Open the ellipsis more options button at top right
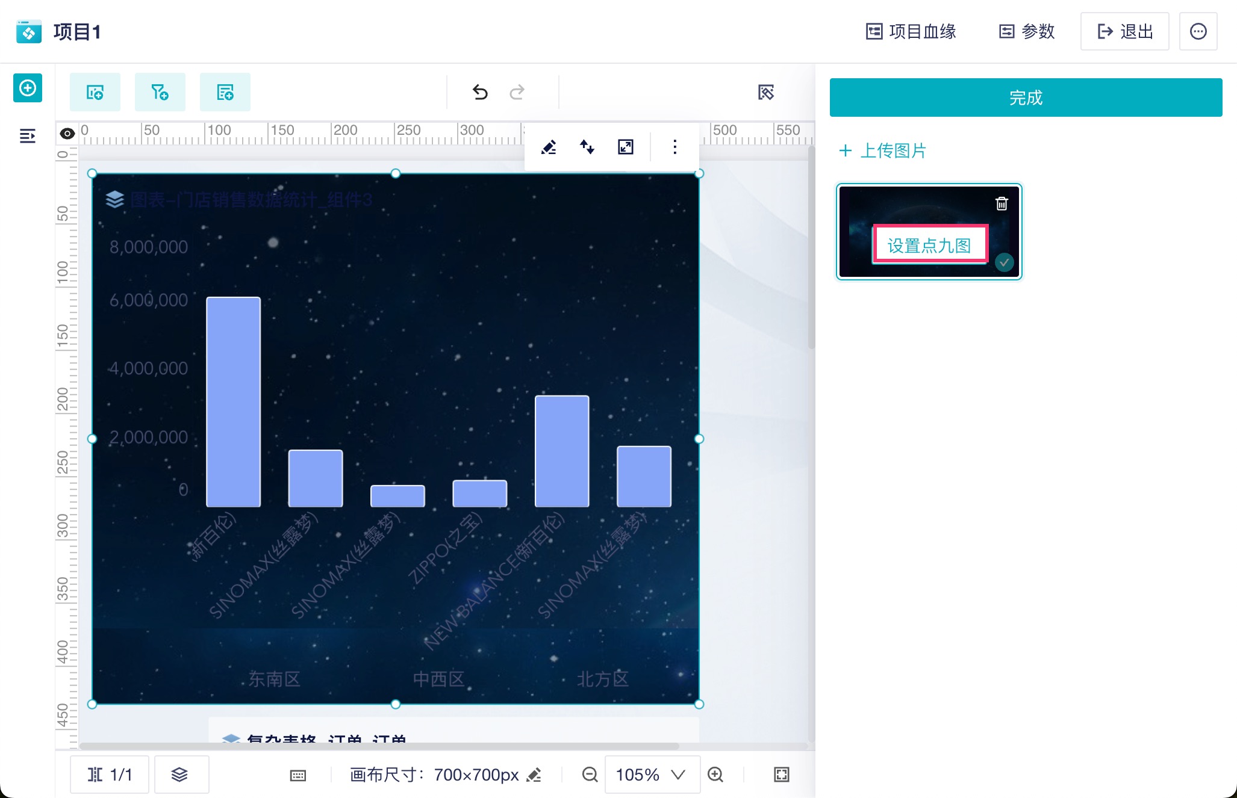 1198,31
